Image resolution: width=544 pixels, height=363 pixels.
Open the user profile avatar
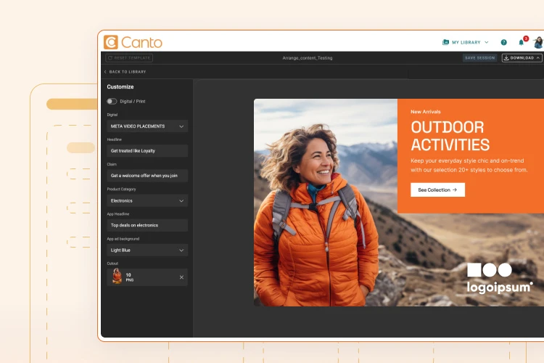tap(539, 42)
